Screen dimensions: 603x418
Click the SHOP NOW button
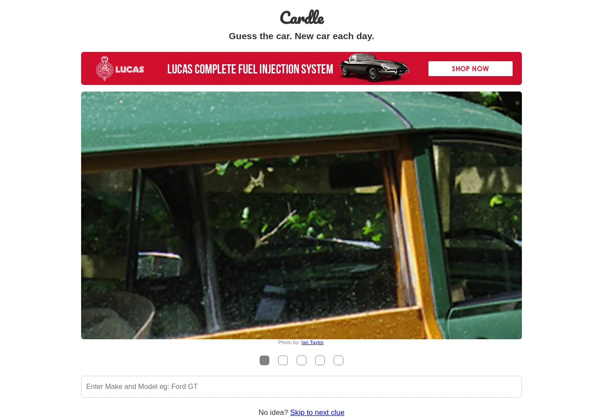pyautogui.click(x=470, y=69)
